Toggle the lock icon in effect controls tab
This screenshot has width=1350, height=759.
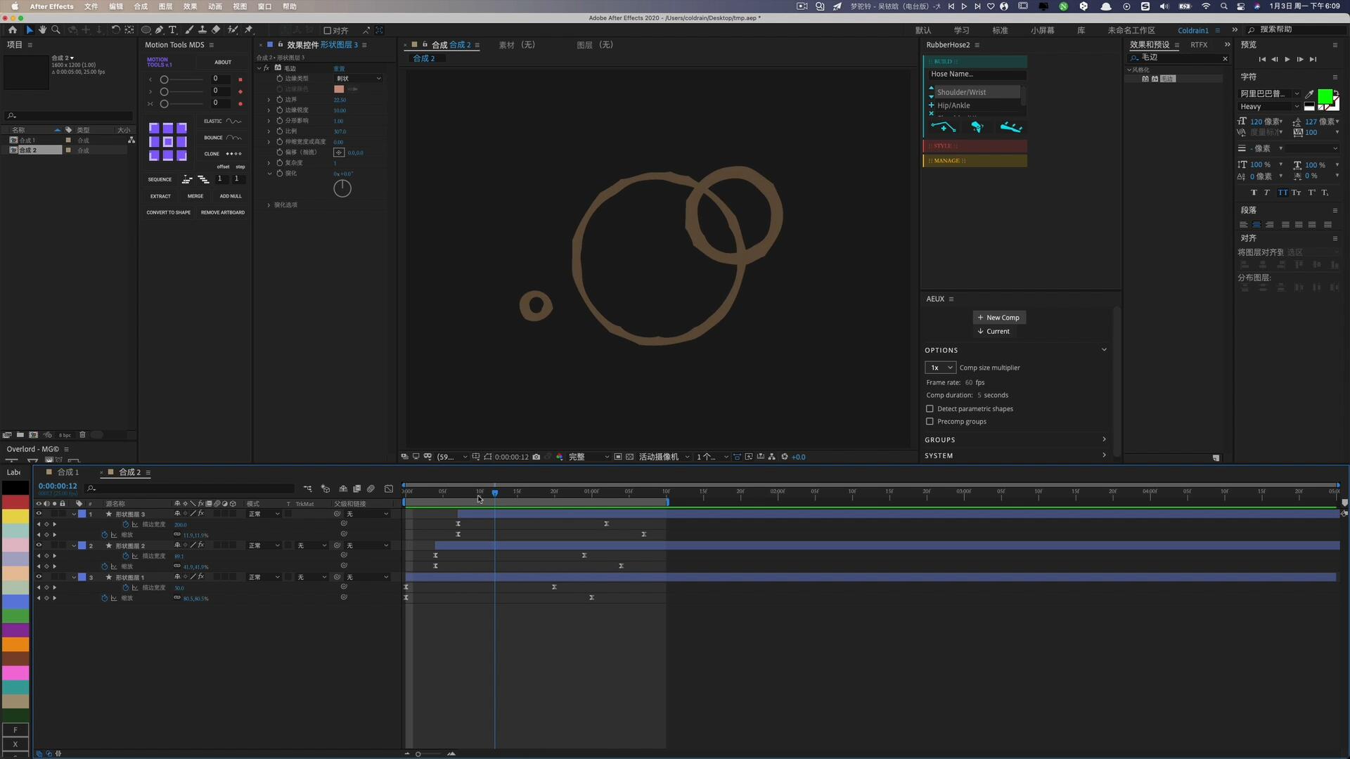tap(280, 45)
